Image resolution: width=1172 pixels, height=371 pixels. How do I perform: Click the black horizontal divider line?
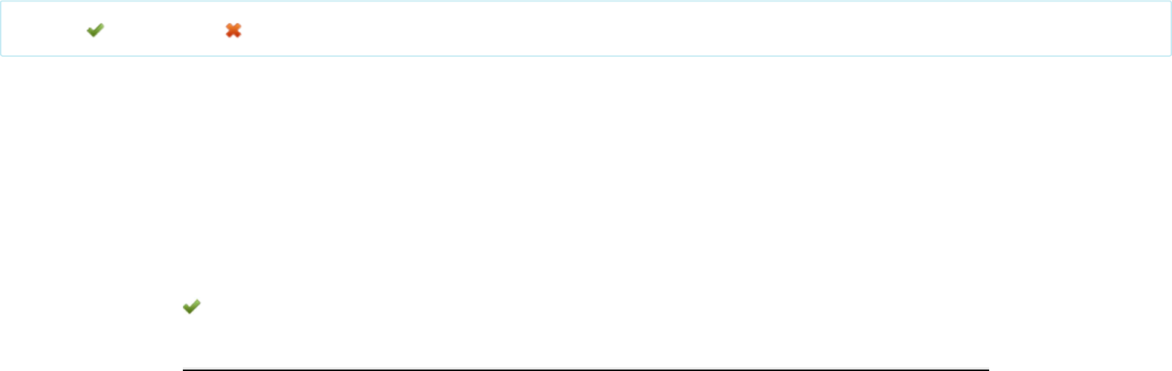coord(585,369)
